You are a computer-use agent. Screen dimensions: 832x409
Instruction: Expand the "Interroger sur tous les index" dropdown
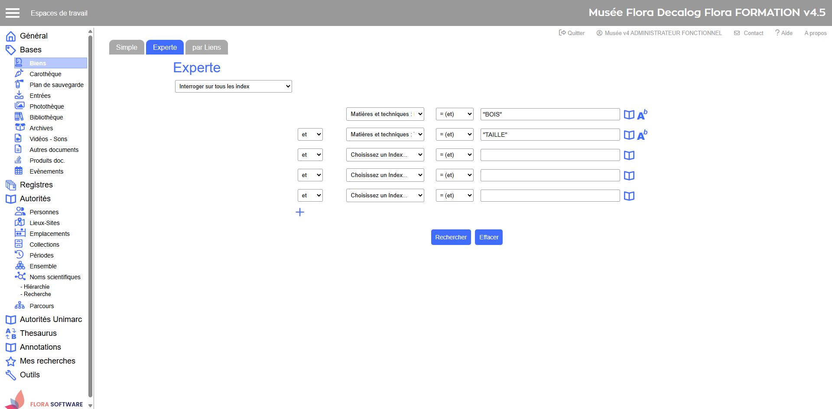233,87
